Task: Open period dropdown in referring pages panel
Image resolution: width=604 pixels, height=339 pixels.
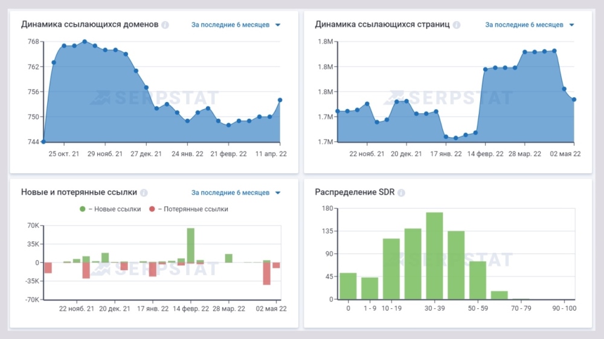Action: coord(529,25)
